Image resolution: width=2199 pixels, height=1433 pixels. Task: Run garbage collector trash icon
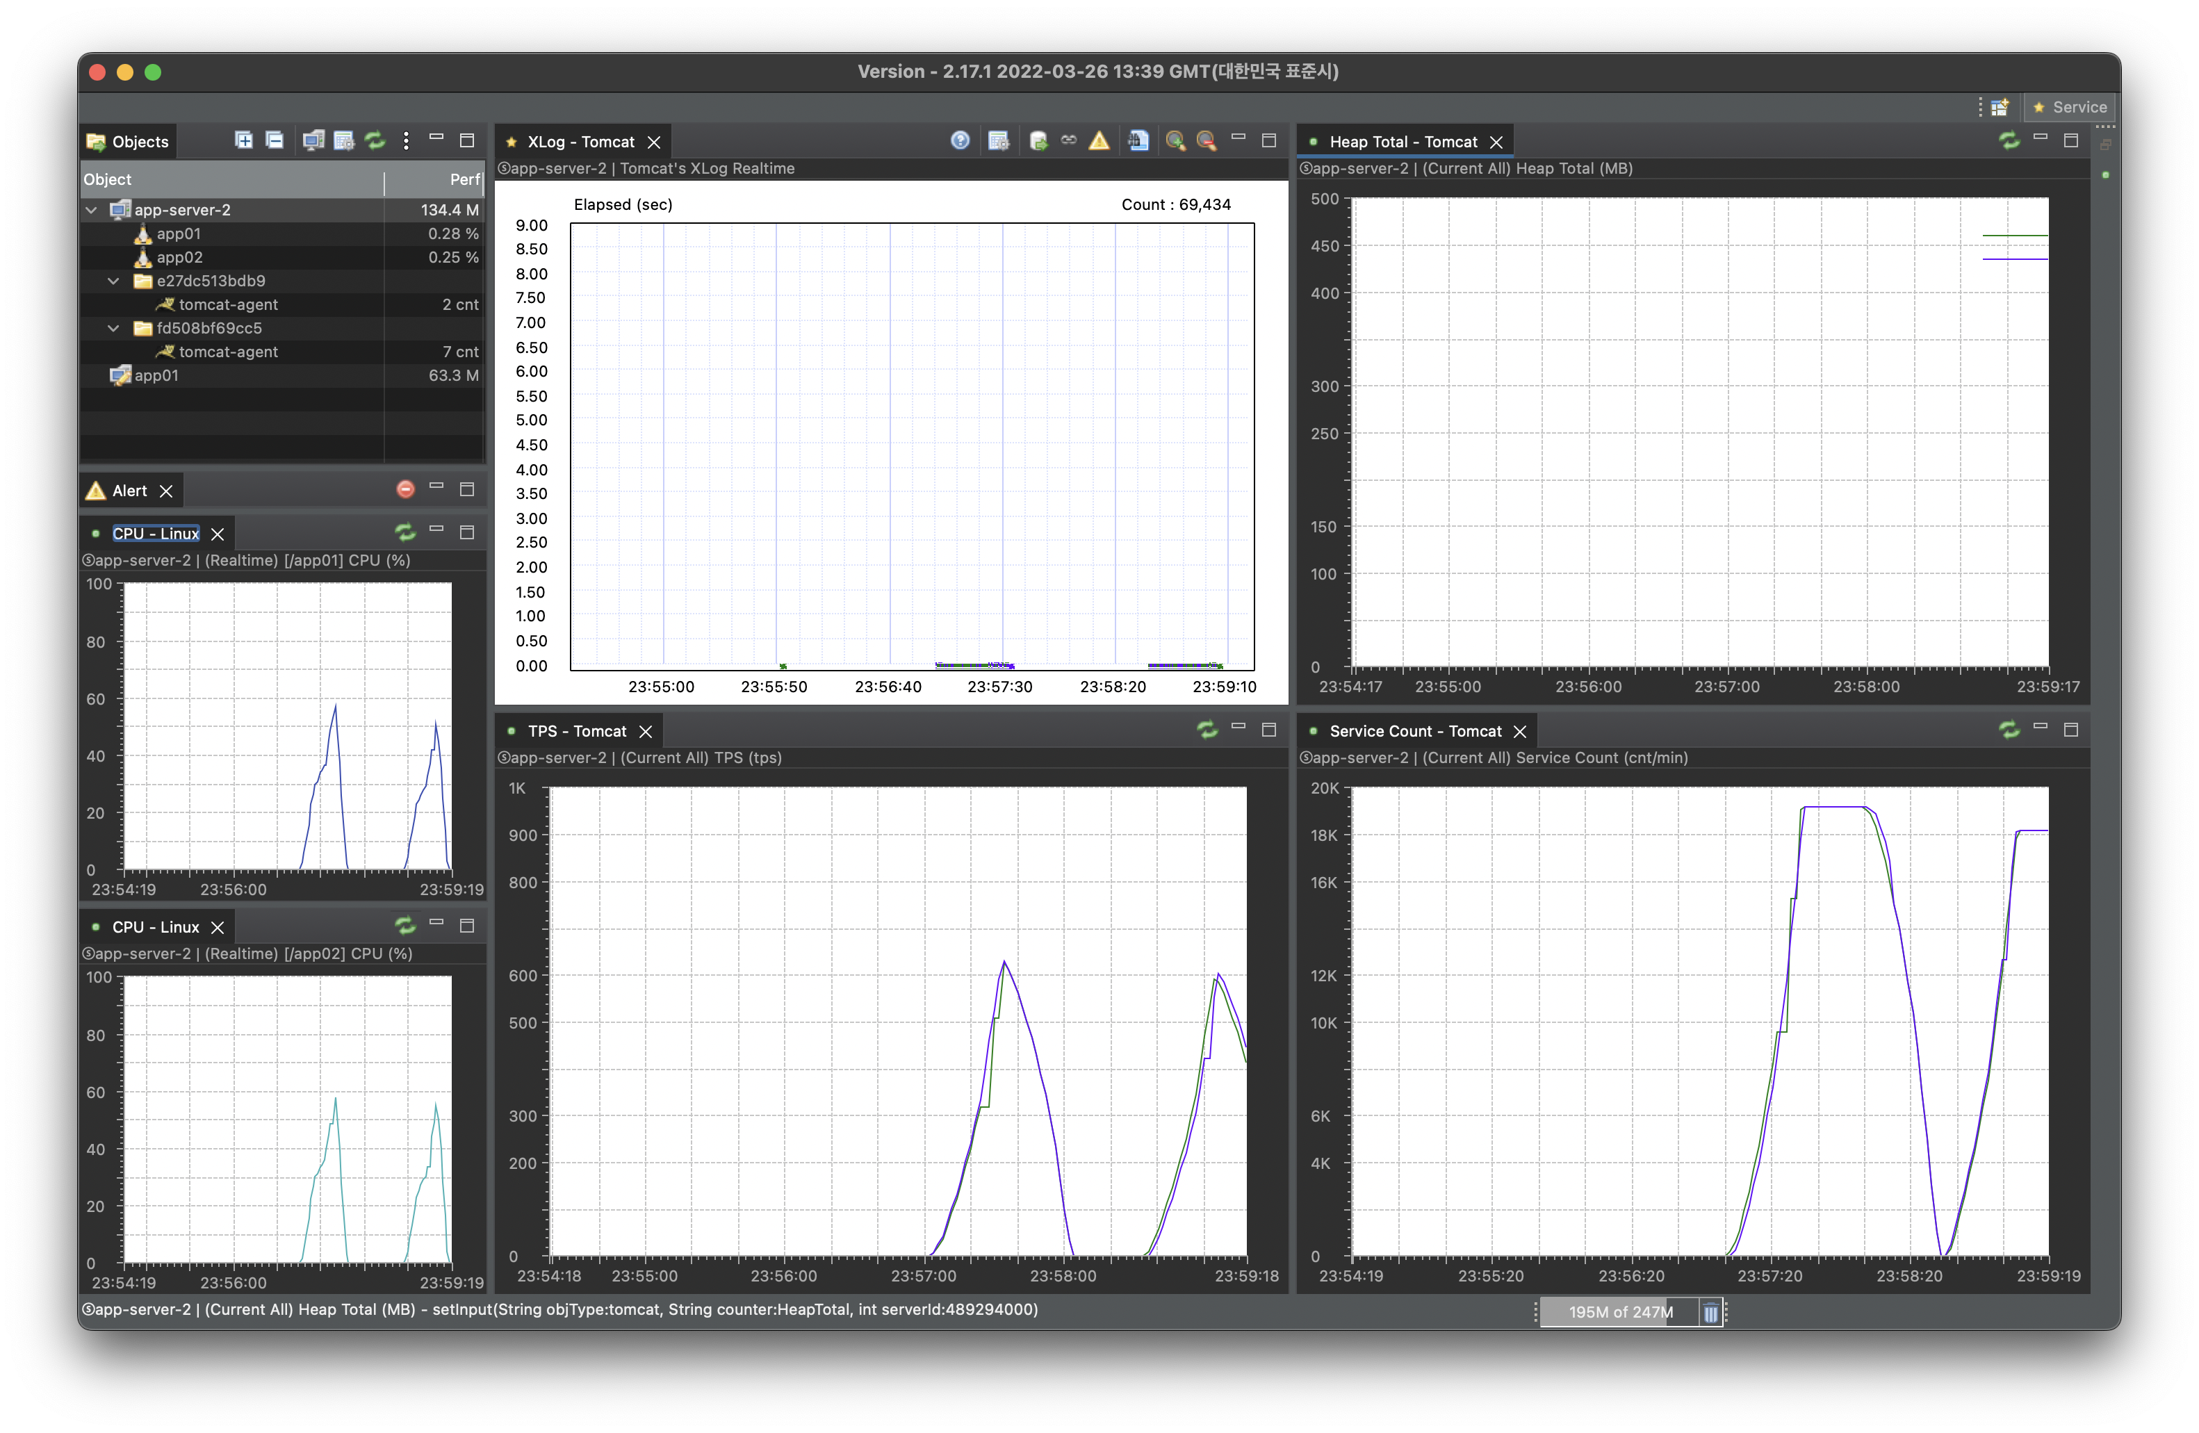tap(1710, 1312)
